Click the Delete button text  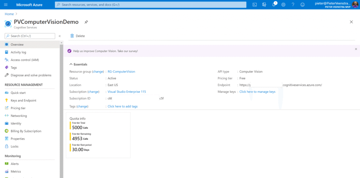[x=81, y=36]
